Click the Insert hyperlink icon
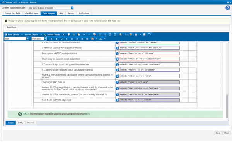232x142 pixels. click(x=121, y=35)
